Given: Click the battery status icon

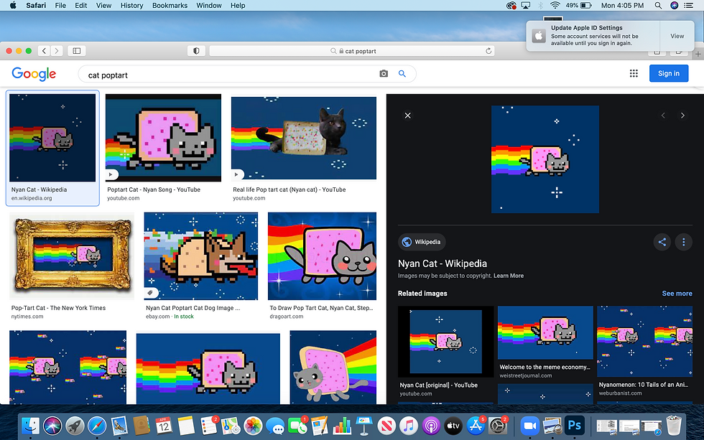Looking at the screenshot, I should (x=586, y=5).
